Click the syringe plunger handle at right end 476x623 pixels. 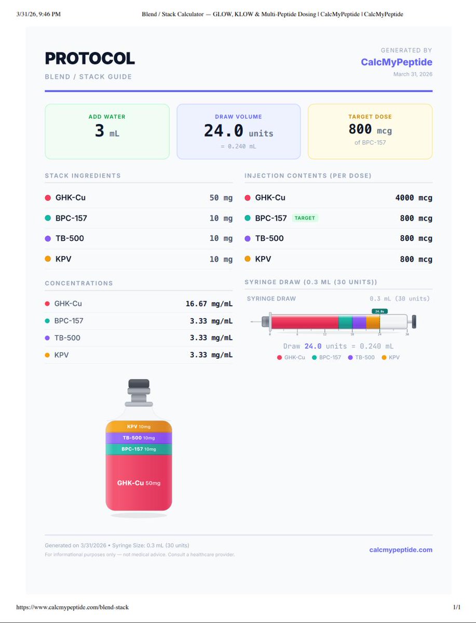(x=413, y=322)
